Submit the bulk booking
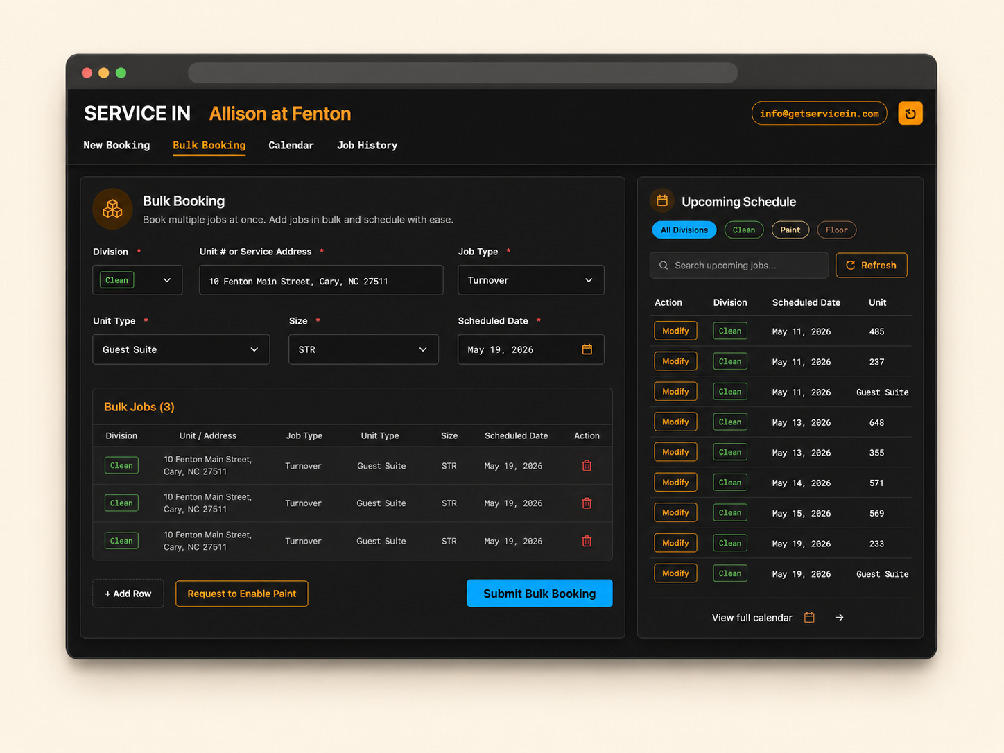Screen dimensions: 1004x753 539,594
